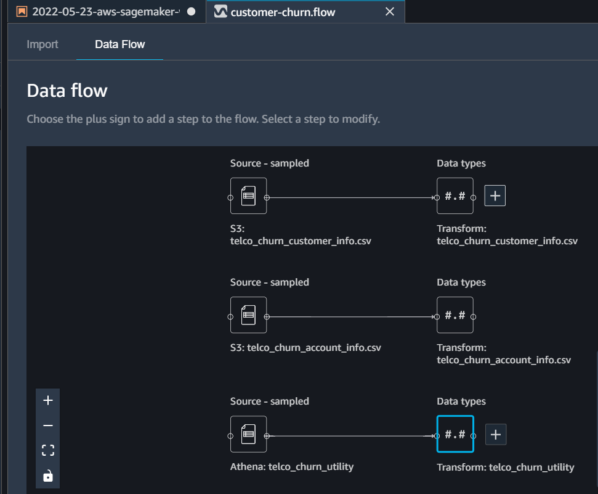Zoom in on the flow canvas
This screenshot has height=494, width=598.
[48, 400]
